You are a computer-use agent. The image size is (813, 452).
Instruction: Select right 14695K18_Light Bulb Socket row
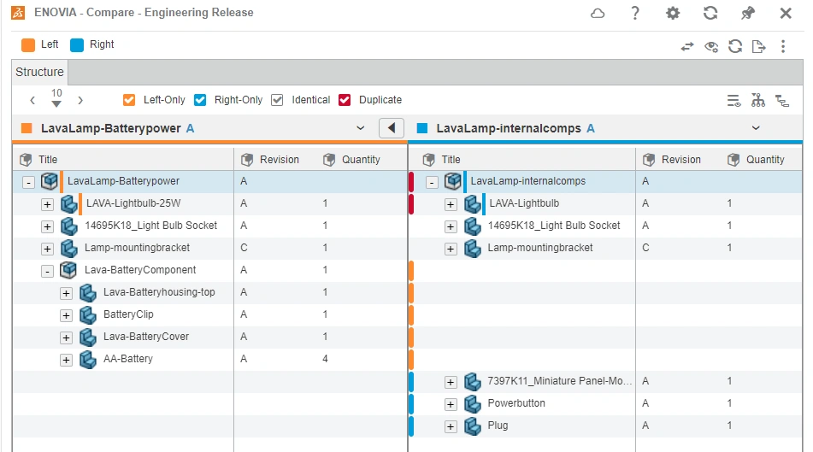[x=605, y=226]
